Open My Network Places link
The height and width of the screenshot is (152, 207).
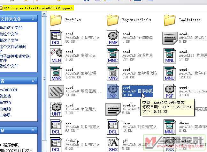click(5, 115)
